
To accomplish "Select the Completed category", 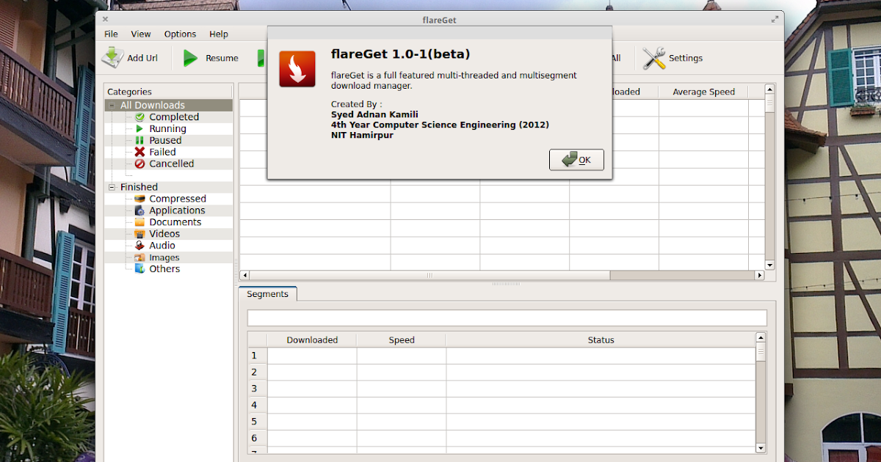I will pyautogui.click(x=174, y=117).
